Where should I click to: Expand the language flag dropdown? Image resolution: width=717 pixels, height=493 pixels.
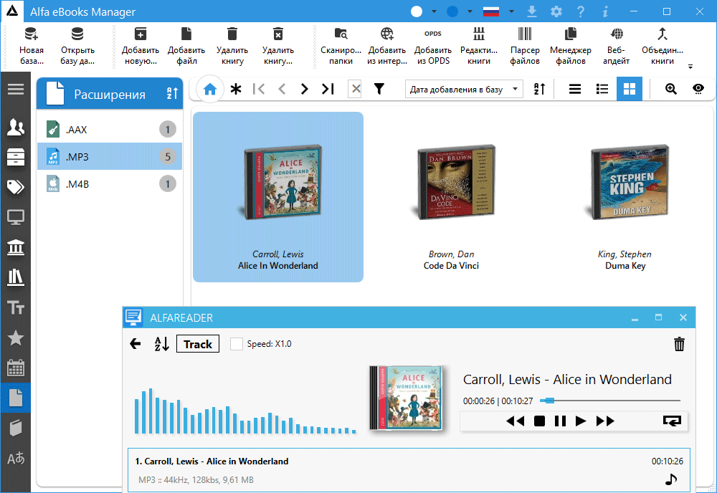tap(511, 12)
